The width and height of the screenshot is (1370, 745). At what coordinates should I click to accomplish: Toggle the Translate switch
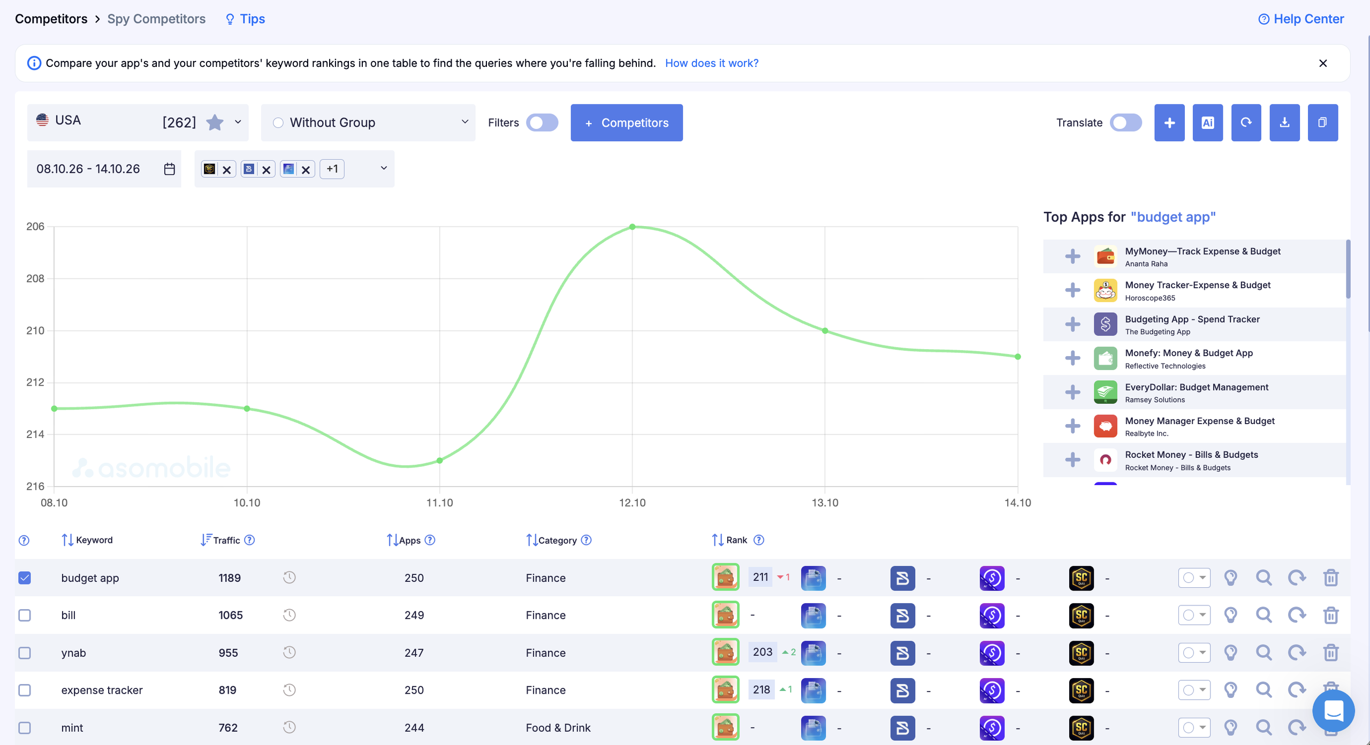1125,122
